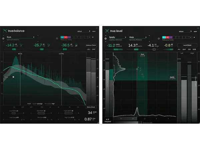Click the 2.3 kHz crossover line label
Viewport: 200px width, 150px height.
pos(61,54)
